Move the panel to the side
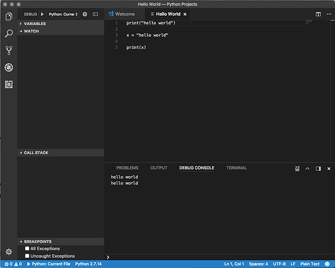Viewport: 335px width, 268px height. (318, 169)
